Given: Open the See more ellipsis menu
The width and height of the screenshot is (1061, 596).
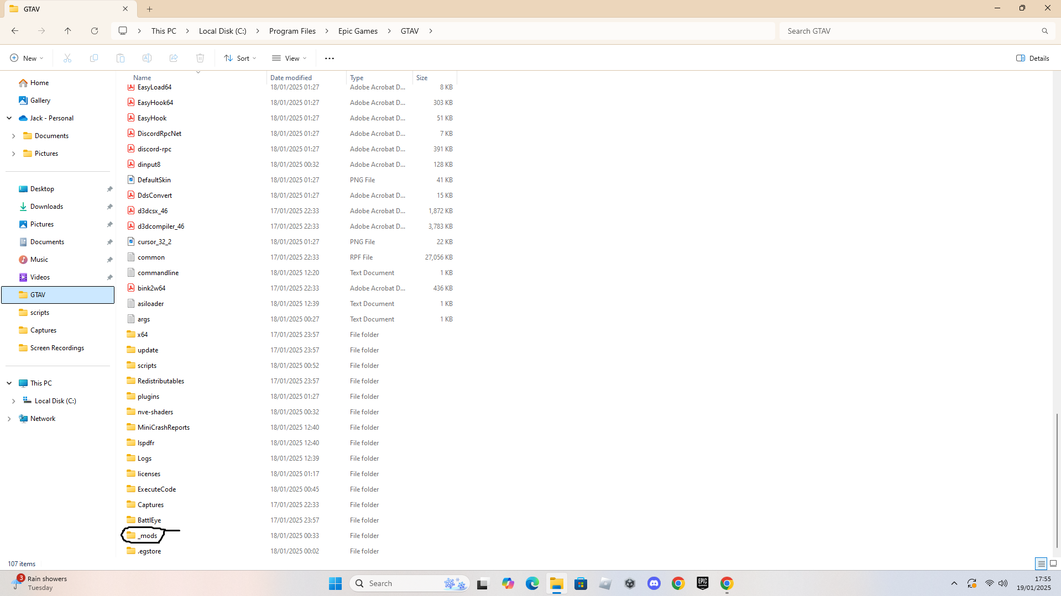Looking at the screenshot, I should (x=330, y=58).
